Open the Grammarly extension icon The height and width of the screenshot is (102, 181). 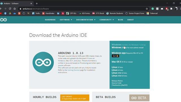(x=153, y=9)
